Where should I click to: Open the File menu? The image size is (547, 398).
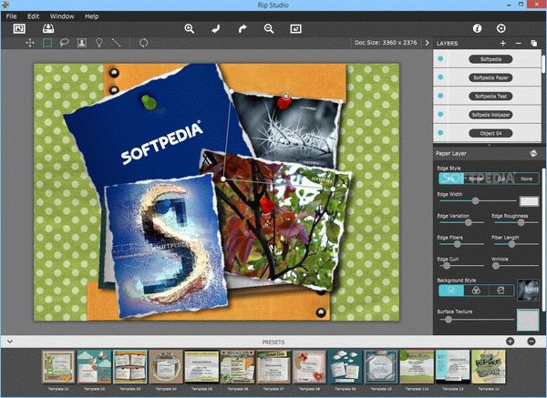pyautogui.click(x=12, y=16)
